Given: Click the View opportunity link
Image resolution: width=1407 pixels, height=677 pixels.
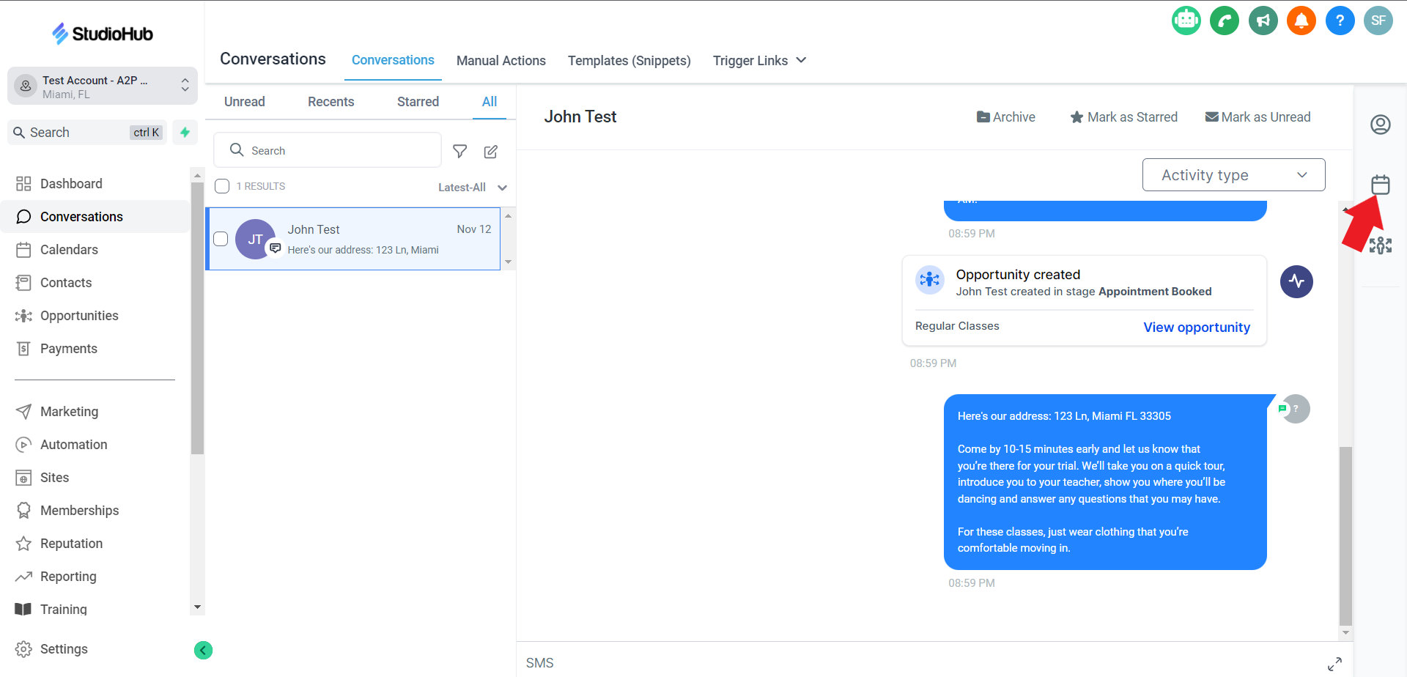Looking at the screenshot, I should [x=1197, y=328].
